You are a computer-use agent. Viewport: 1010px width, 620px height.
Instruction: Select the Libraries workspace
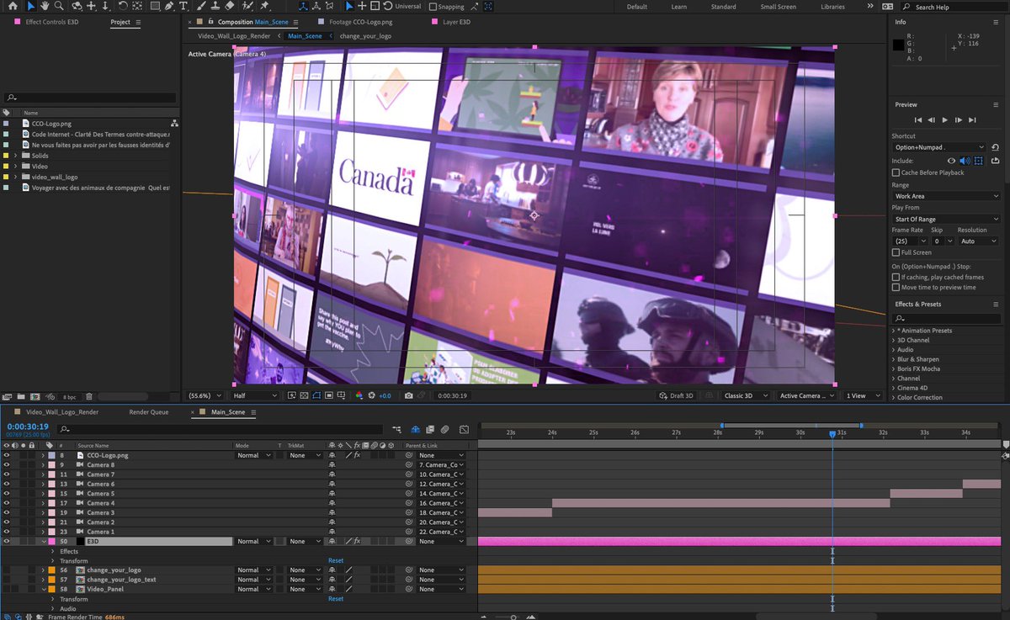[832, 7]
